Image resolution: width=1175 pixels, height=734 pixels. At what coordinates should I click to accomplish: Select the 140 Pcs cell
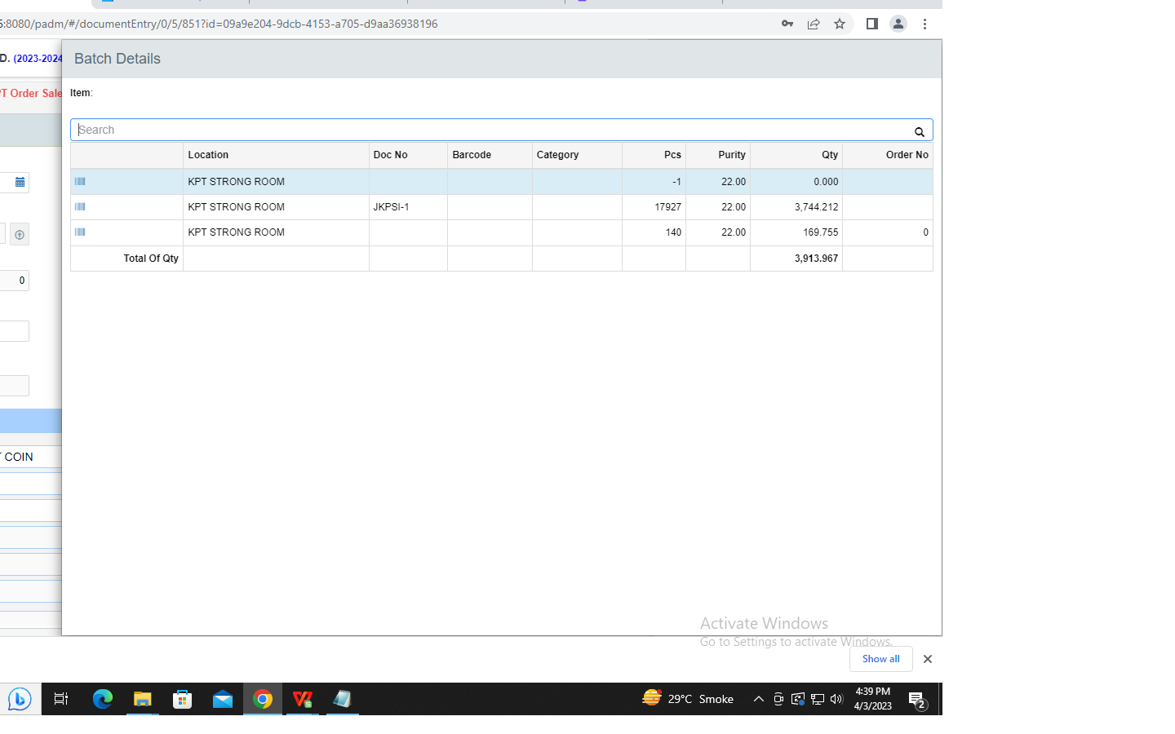654,232
